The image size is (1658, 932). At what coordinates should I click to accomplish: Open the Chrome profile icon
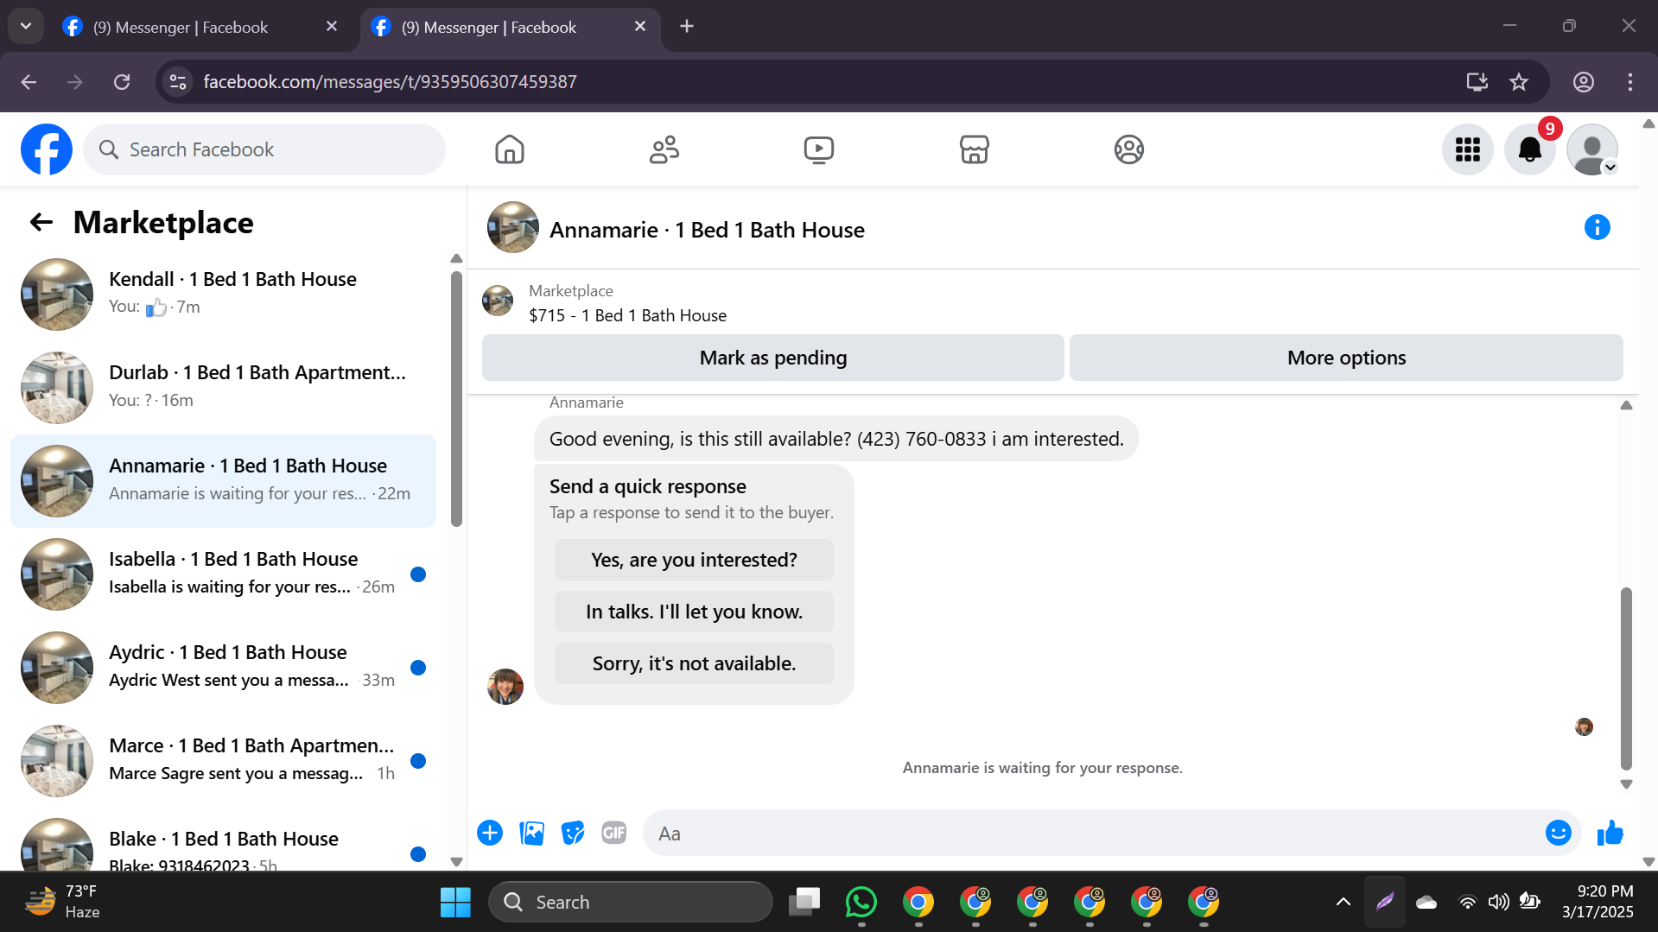[x=1583, y=82]
